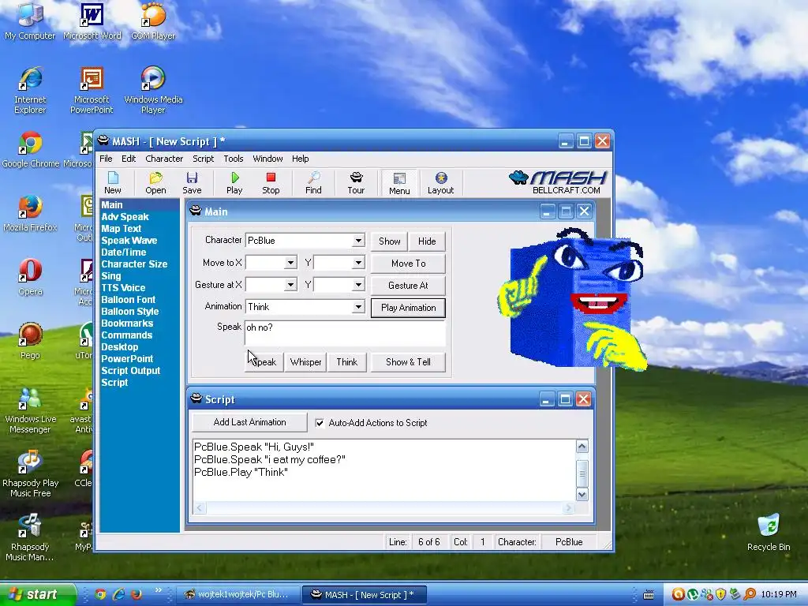The width and height of the screenshot is (808, 606).
Task: Select the Pego desktop icon
Action: 30,341
